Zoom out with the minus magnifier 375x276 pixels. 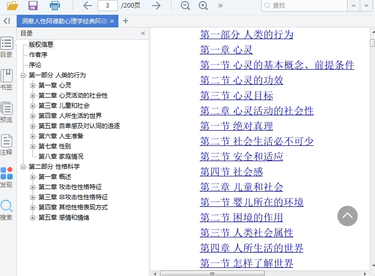(x=185, y=6)
